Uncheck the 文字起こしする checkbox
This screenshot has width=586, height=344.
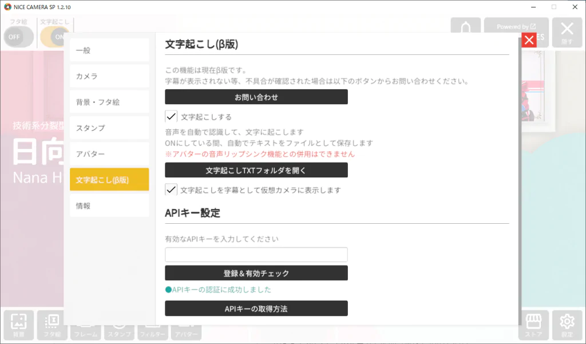pyautogui.click(x=171, y=116)
